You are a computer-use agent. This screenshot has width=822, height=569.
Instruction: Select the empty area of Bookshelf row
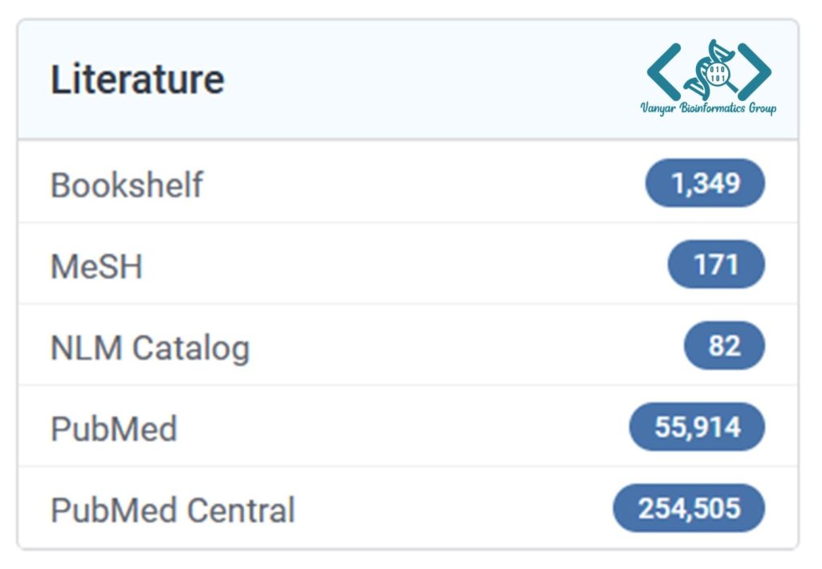424,183
